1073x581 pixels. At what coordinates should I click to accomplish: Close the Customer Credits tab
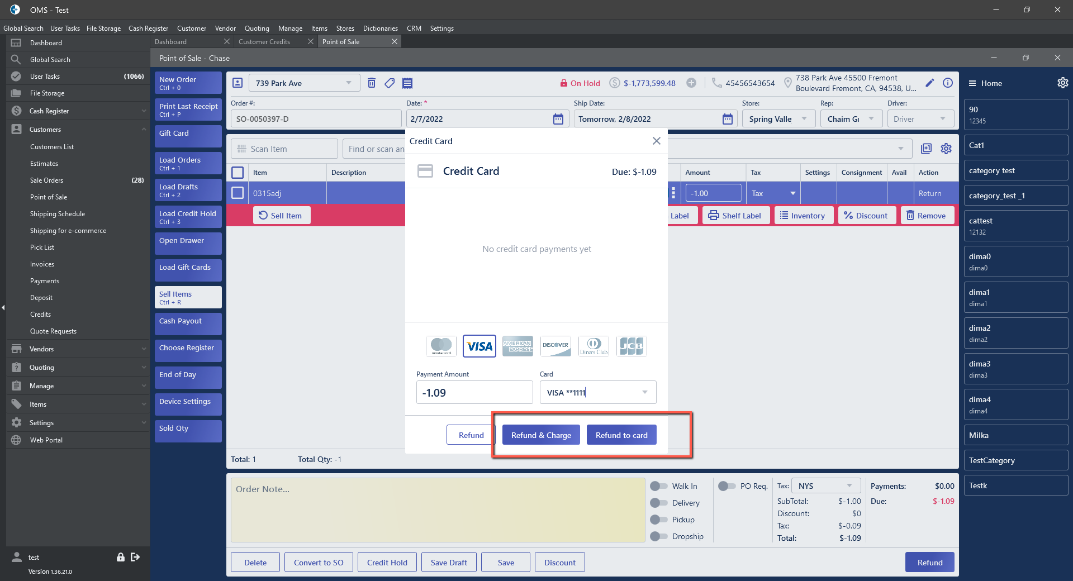coord(311,41)
